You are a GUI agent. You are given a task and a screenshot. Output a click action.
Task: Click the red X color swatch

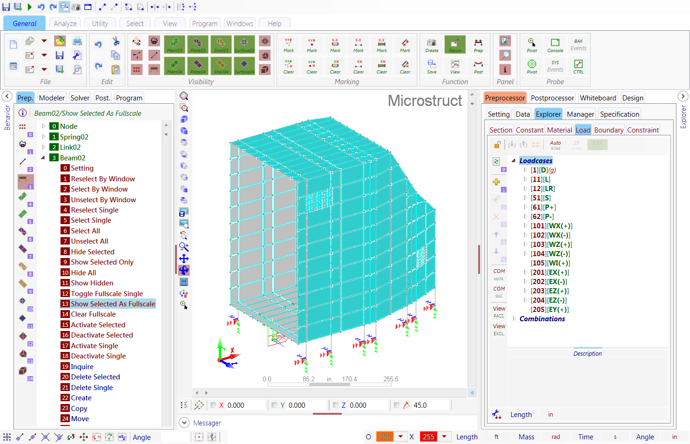[429, 437]
